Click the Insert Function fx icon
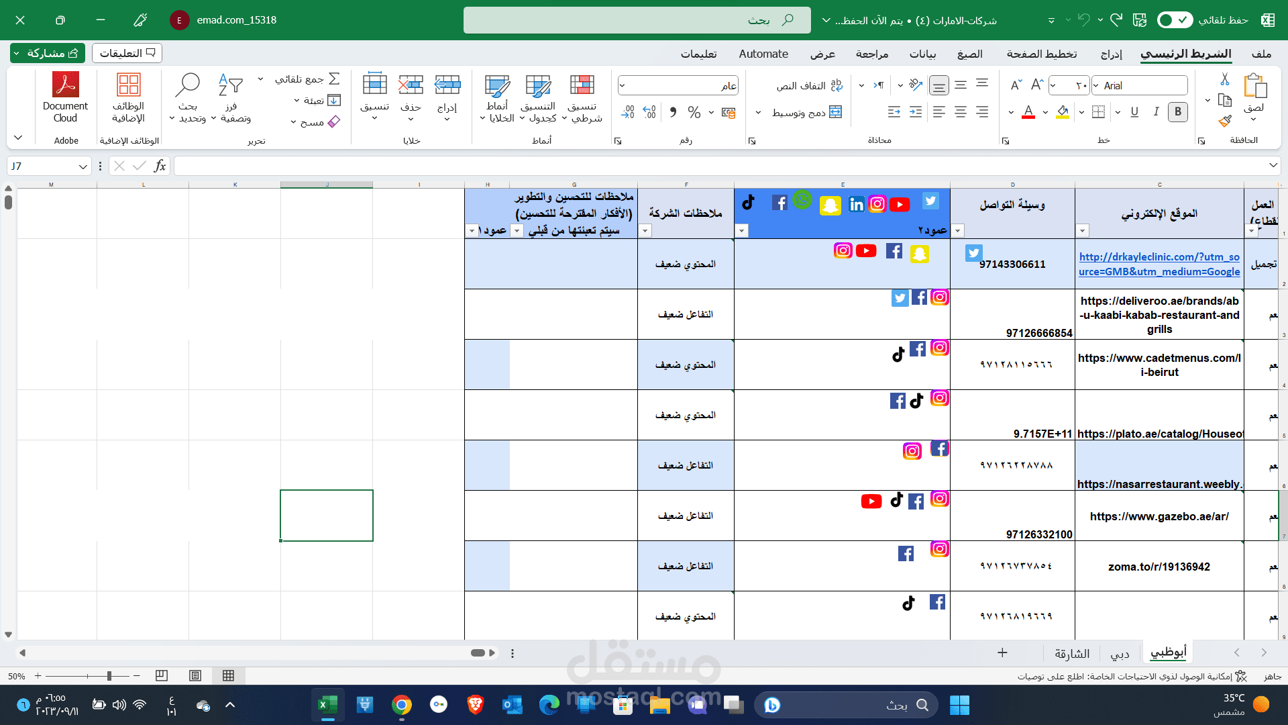 point(160,166)
